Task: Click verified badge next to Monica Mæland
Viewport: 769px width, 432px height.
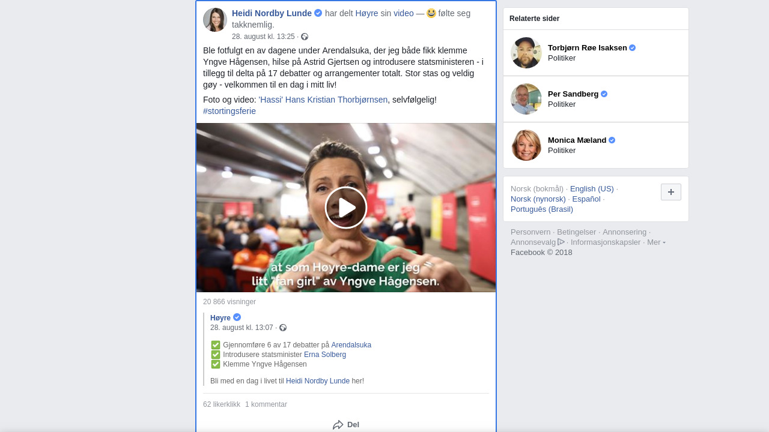Action: pyautogui.click(x=612, y=140)
